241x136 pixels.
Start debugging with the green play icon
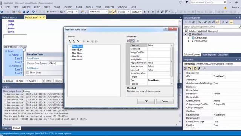point(48,12)
